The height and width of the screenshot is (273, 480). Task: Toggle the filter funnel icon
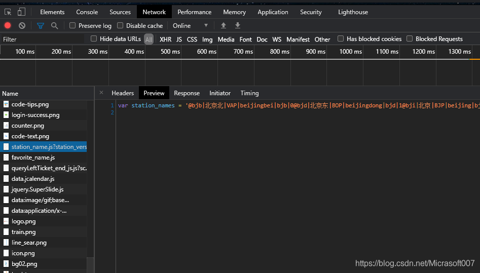pos(41,26)
